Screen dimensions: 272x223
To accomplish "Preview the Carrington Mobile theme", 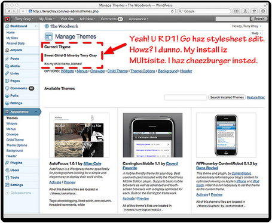I will pos(143,199).
